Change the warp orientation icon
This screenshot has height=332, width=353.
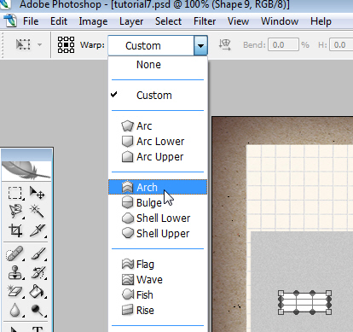coord(224,45)
